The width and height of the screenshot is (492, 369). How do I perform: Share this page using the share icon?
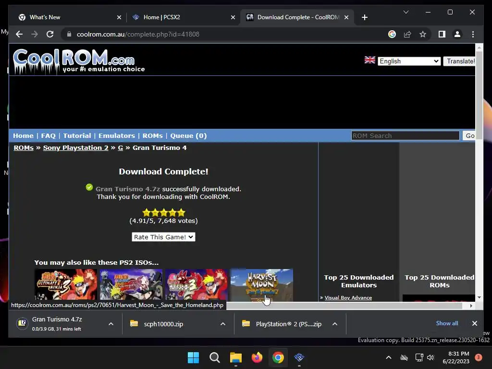(407, 34)
